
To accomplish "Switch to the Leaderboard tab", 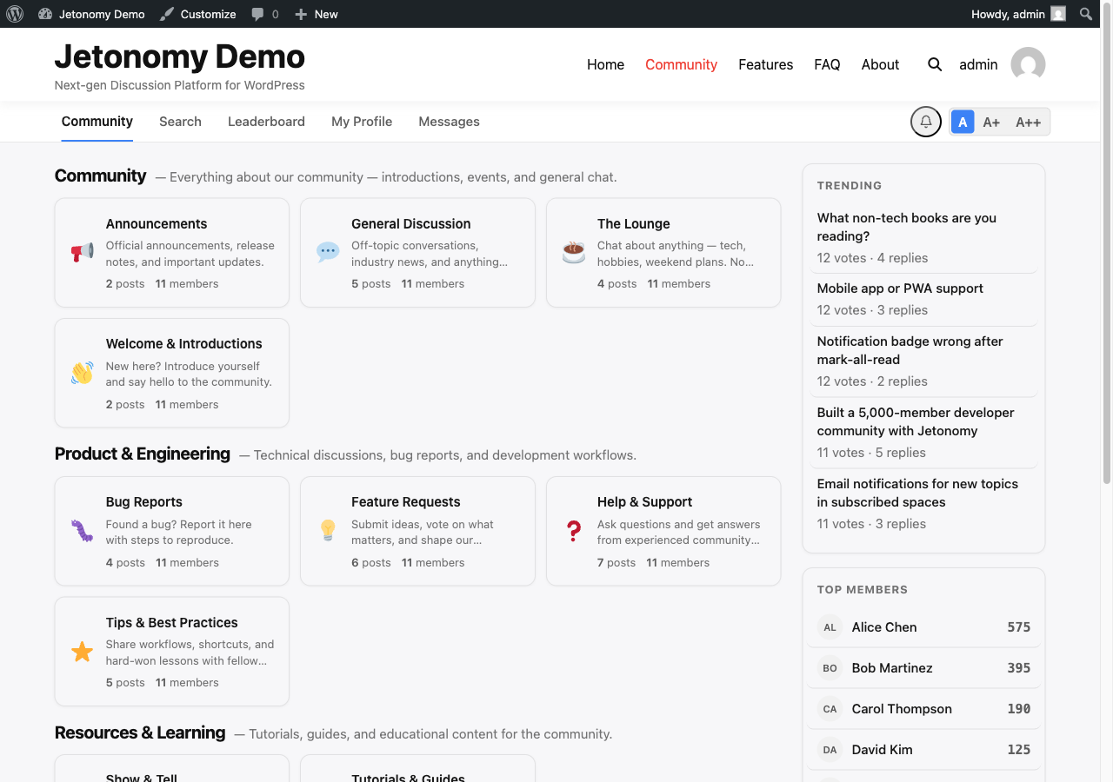I will [x=266, y=122].
